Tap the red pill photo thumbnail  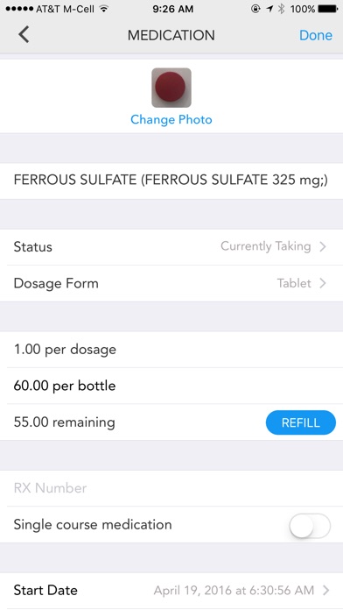click(x=171, y=88)
